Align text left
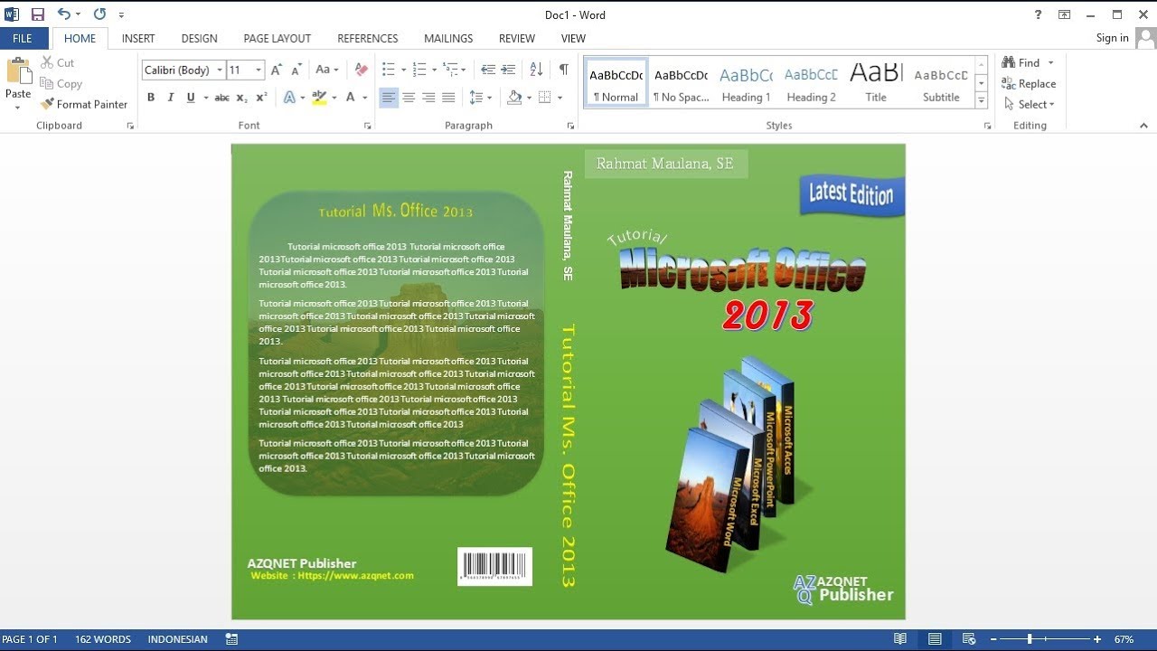The width and height of the screenshot is (1157, 651). 389,98
